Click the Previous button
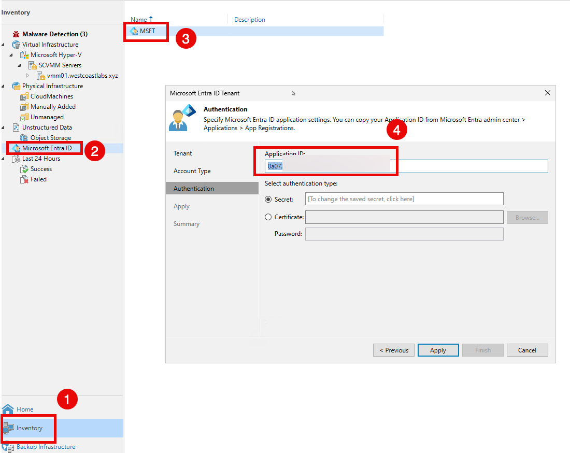The height and width of the screenshot is (453, 570). (x=393, y=350)
